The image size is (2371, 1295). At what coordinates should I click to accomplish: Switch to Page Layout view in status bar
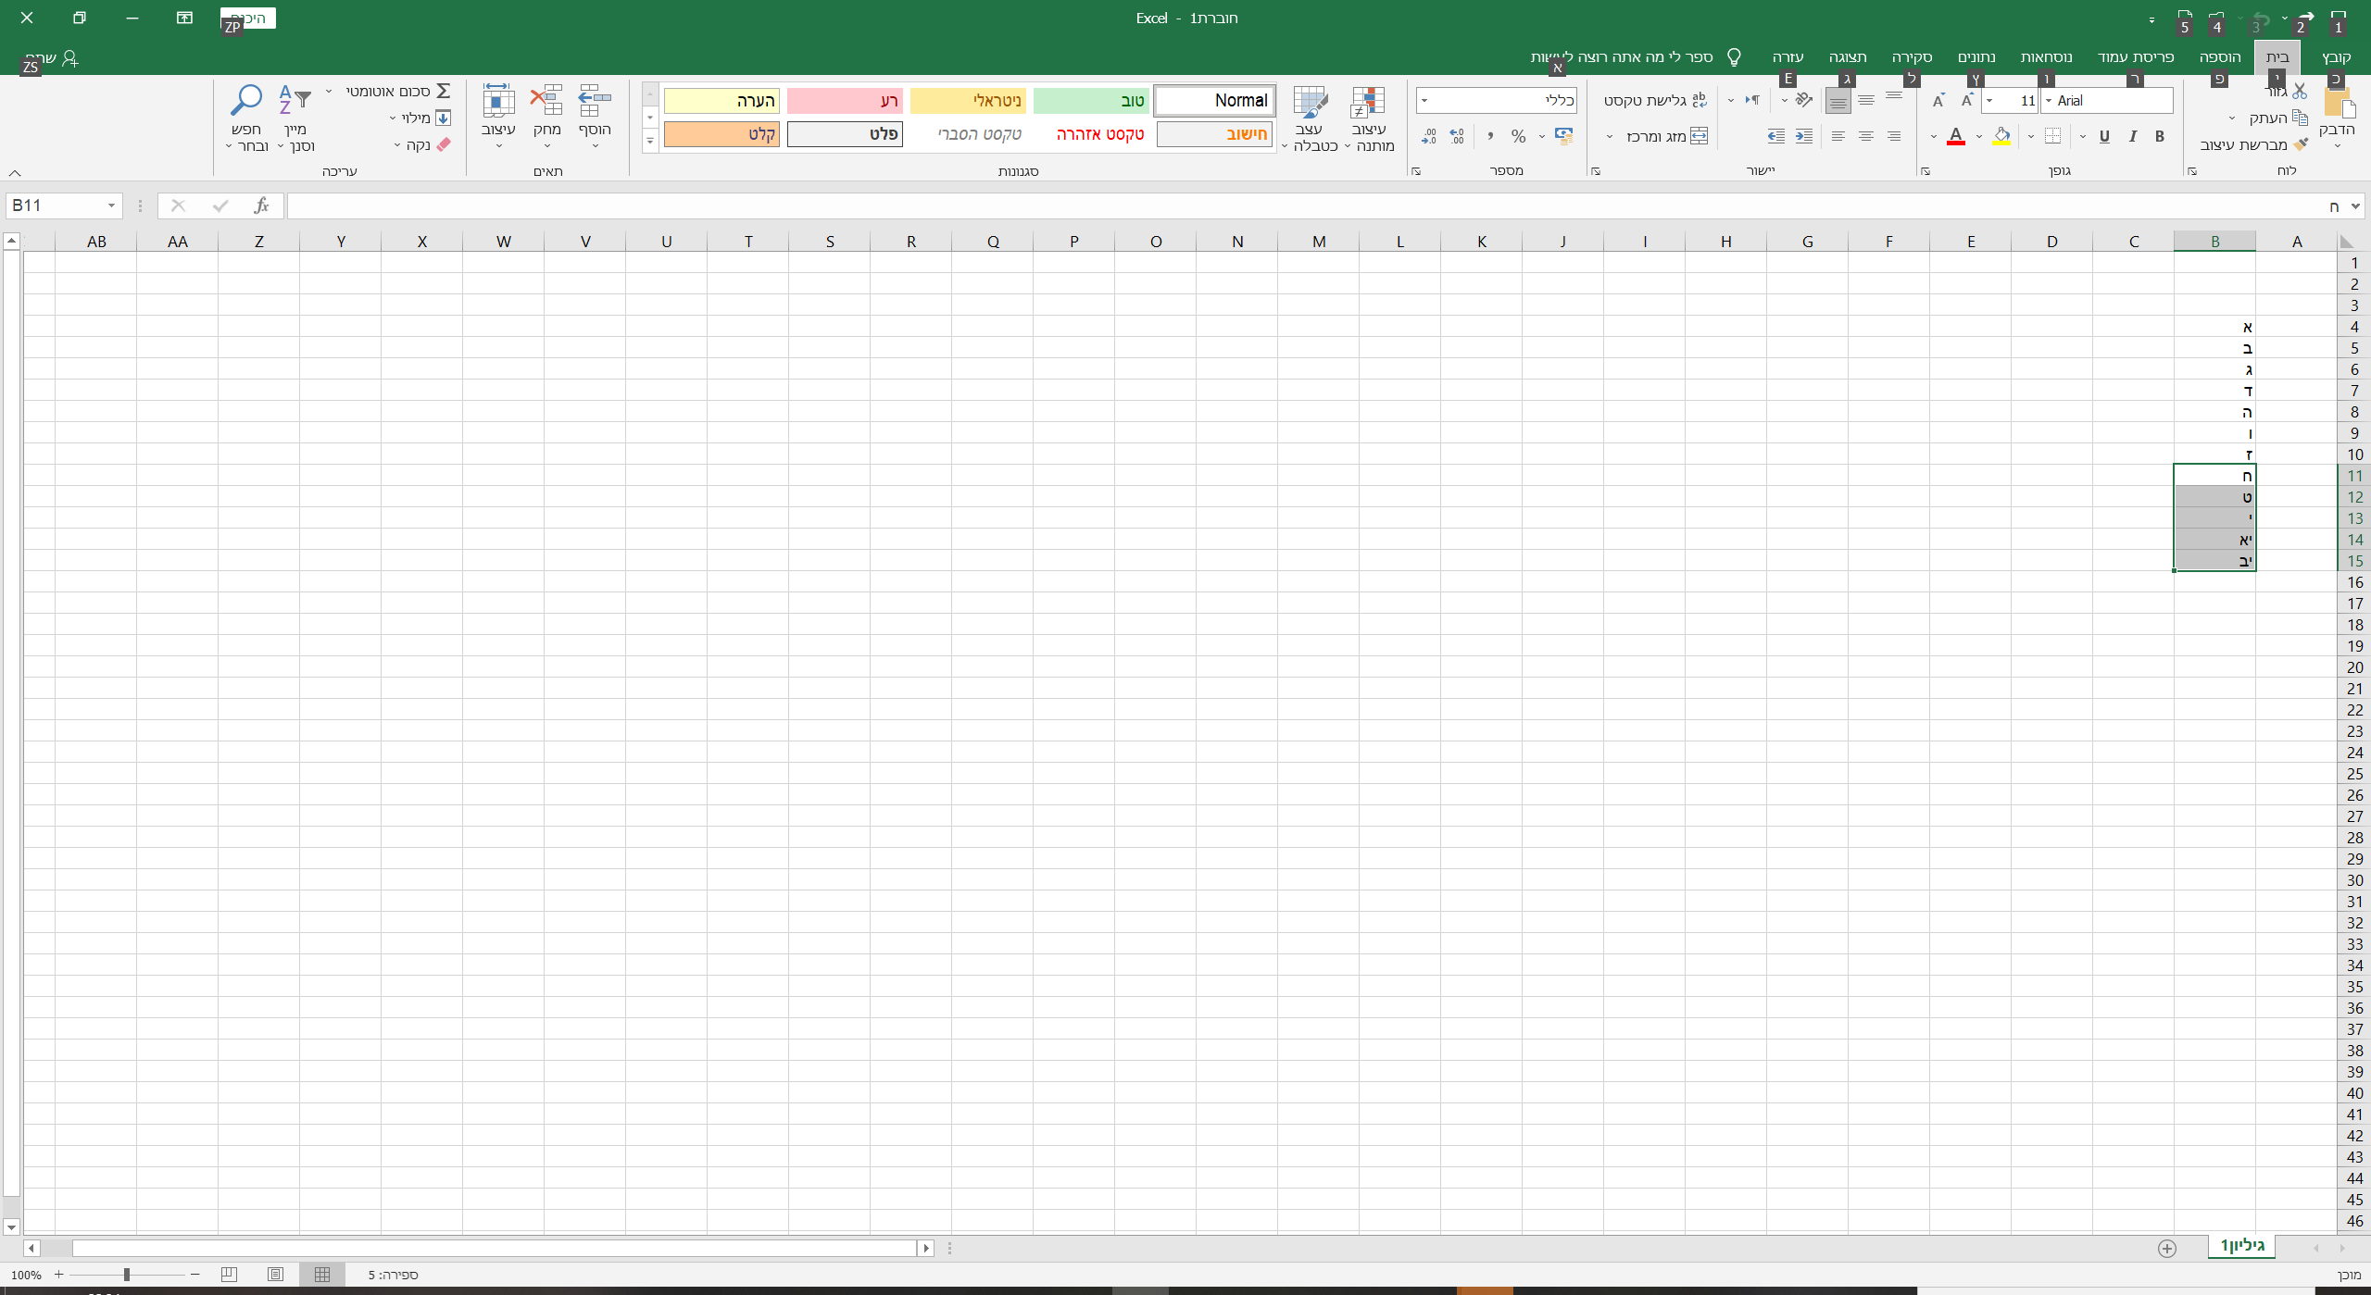click(x=275, y=1275)
